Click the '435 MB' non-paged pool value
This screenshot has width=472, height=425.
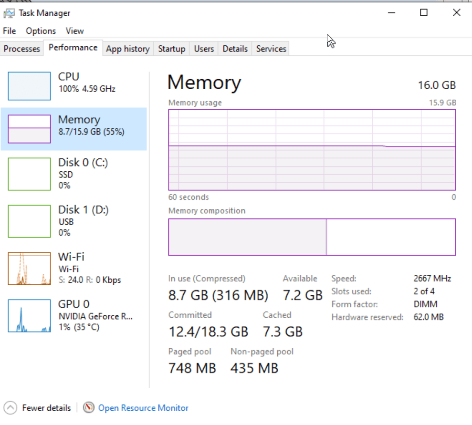254,368
